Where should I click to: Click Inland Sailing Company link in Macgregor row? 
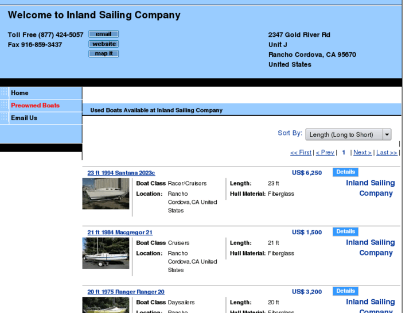pos(370,248)
